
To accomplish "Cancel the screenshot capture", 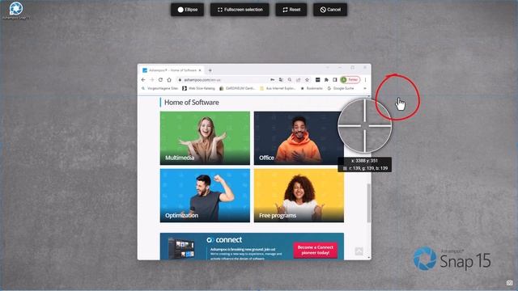I will pyautogui.click(x=330, y=10).
